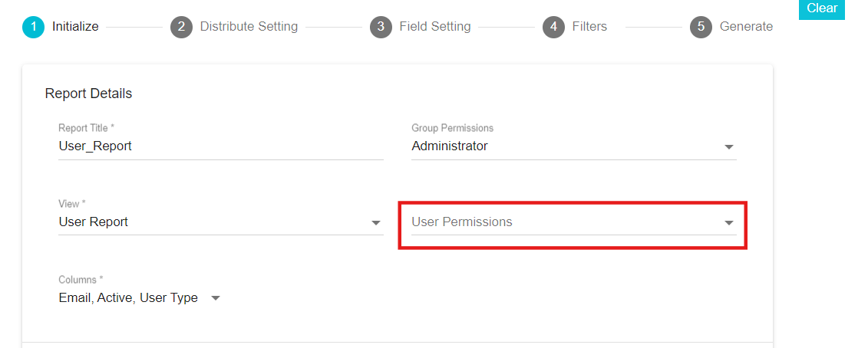Click the Clear button
The width and height of the screenshot is (868, 348).
pyautogui.click(x=822, y=9)
